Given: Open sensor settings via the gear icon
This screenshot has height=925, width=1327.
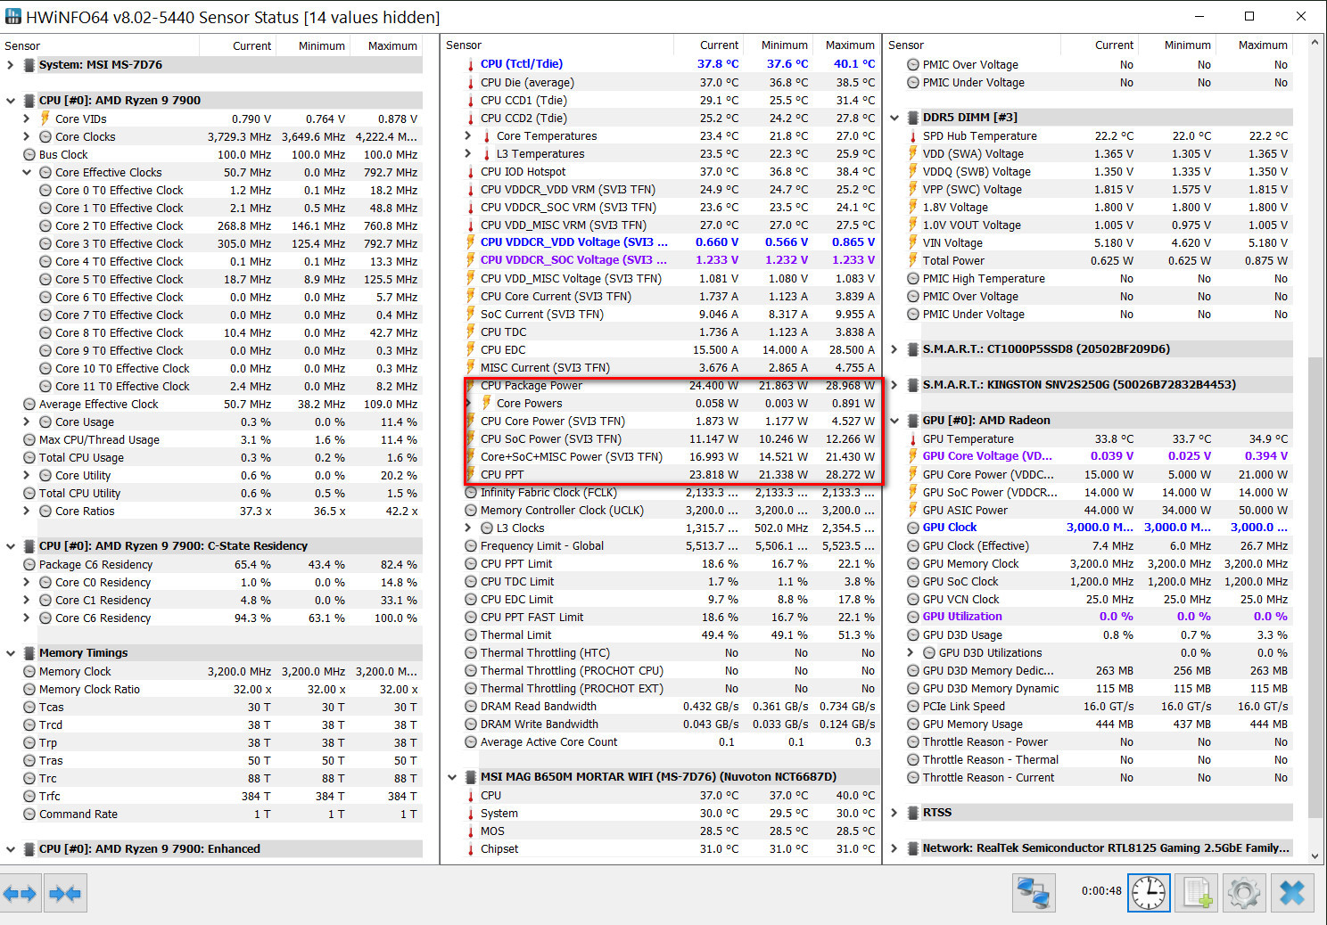Looking at the screenshot, I should pos(1244,892).
